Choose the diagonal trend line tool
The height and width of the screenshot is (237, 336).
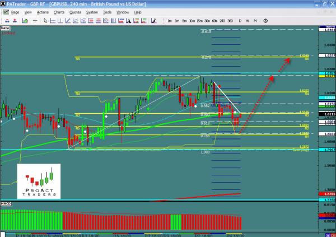point(68,21)
